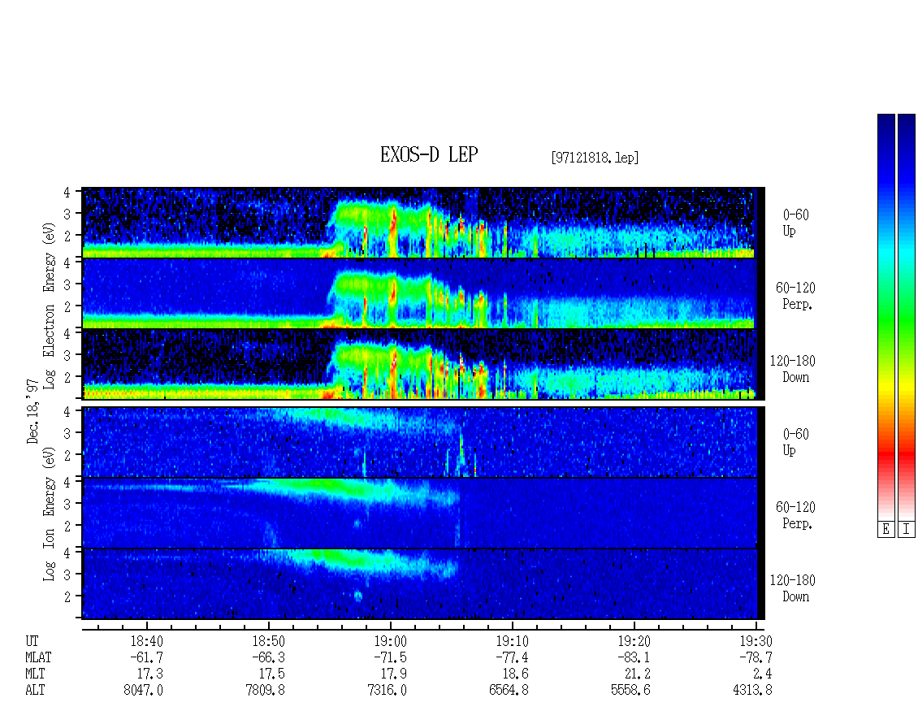Select MLAT value -61.7
Viewport: 918px width, 711px height.
[x=146, y=657]
